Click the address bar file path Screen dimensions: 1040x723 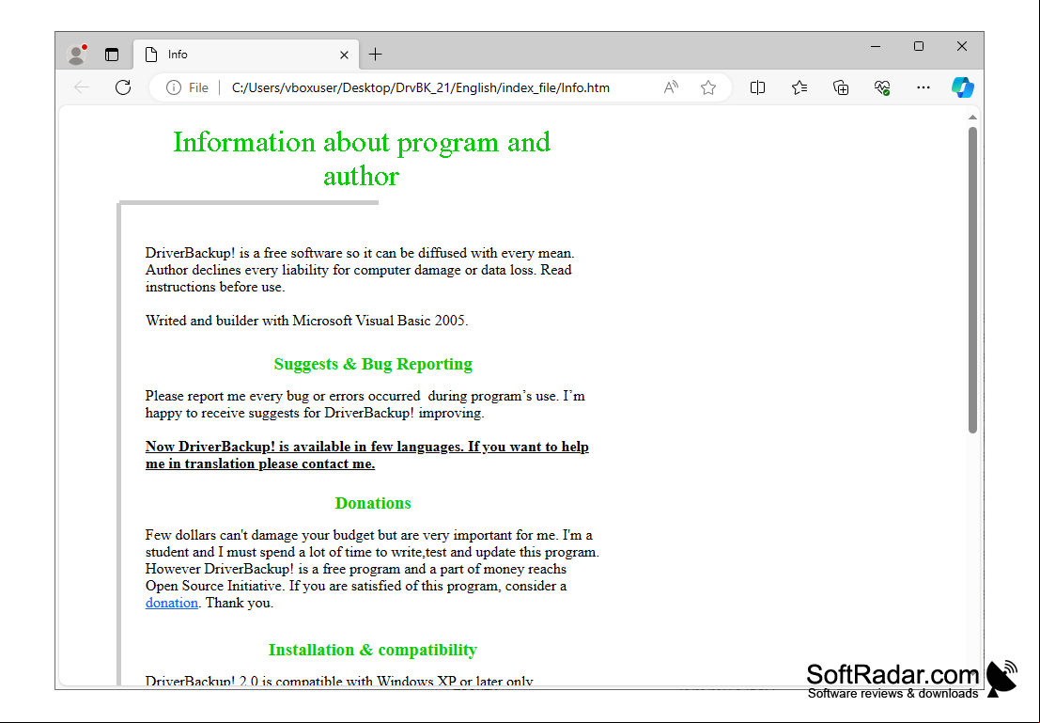tap(421, 87)
